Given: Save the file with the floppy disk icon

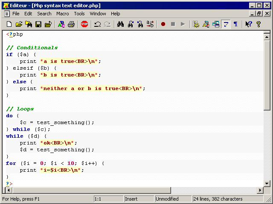Looking at the screenshot, I should click(x=38, y=24).
